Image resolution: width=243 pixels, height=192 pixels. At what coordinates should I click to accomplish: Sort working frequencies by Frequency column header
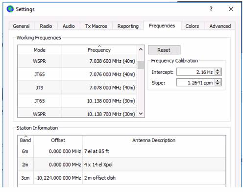tap(99, 50)
